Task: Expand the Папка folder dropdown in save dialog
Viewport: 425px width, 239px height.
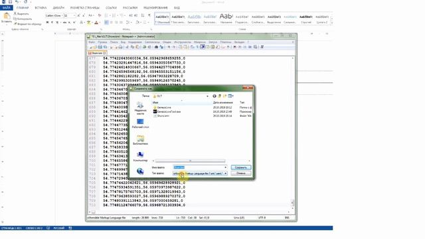Action: coord(207,96)
